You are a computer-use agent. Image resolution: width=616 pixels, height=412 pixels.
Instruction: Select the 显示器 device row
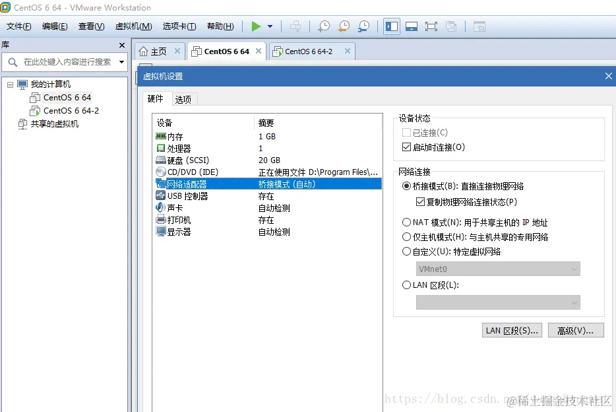pyautogui.click(x=268, y=232)
